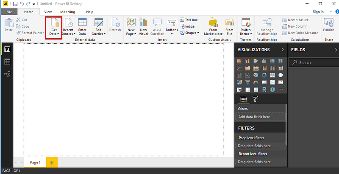
Task: Get custom visuals From Marketplace
Action: [x=213, y=27]
